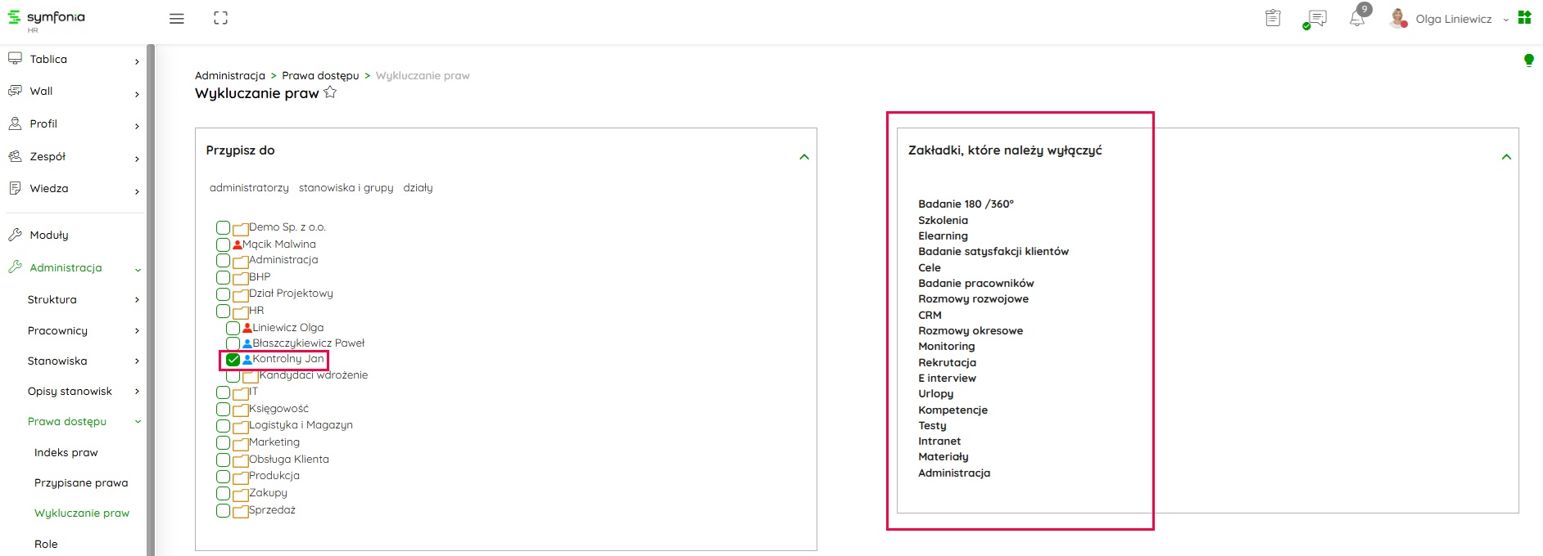The image size is (1543, 556).
Task: Add page to favorites with star icon
Action: click(x=330, y=92)
